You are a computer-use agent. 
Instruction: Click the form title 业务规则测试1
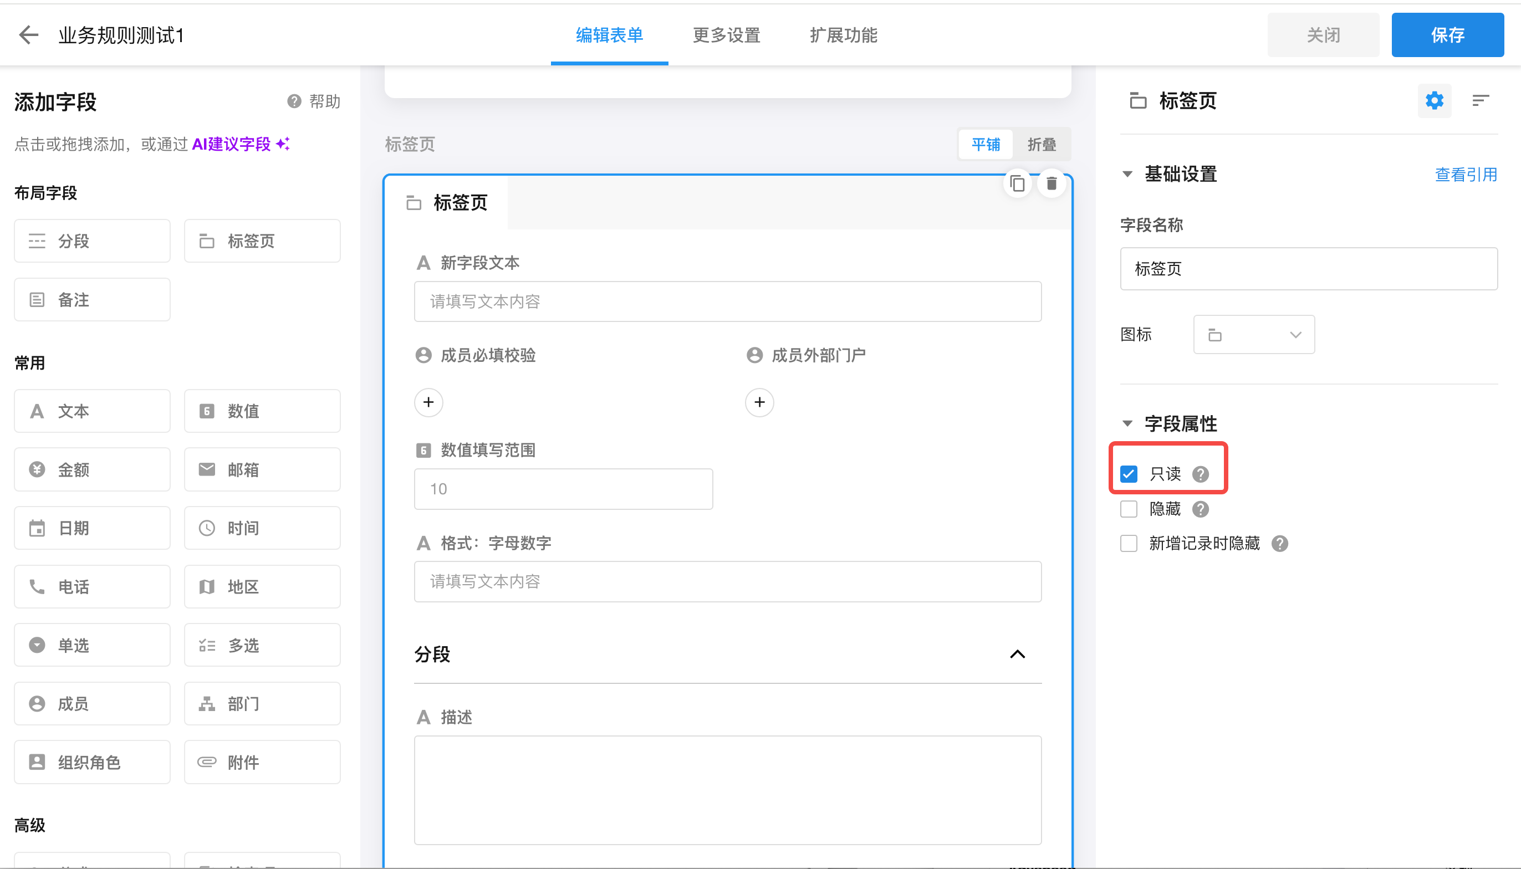(121, 35)
